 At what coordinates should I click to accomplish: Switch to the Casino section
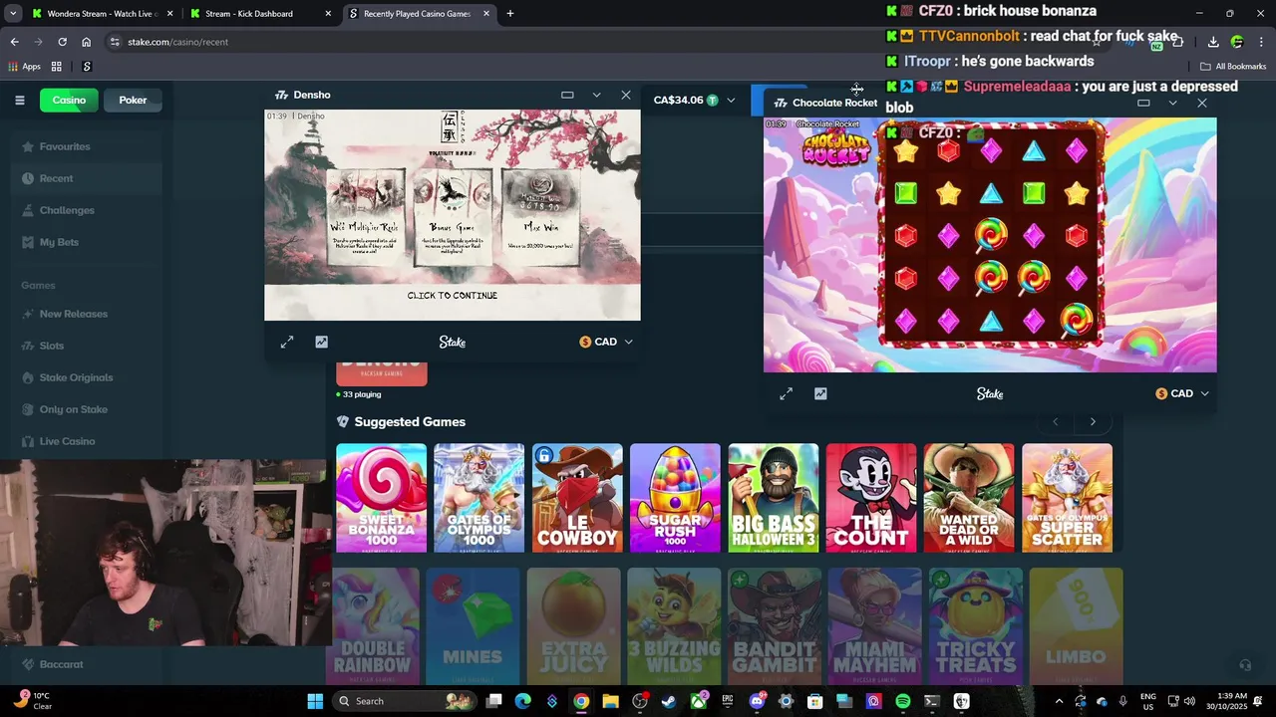[69, 100]
